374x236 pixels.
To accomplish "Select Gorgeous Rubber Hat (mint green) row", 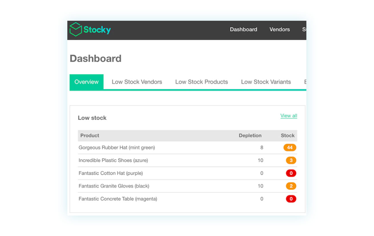I will coord(188,148).
